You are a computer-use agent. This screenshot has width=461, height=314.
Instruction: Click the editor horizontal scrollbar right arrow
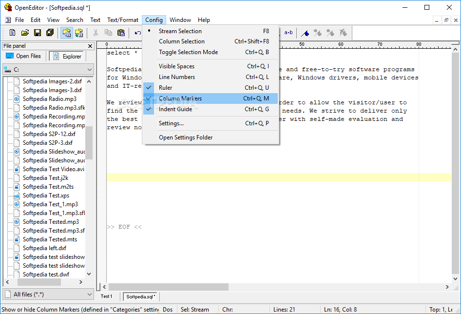pyautogui.click(x=447, y=287)
